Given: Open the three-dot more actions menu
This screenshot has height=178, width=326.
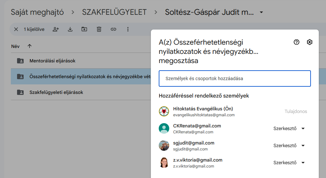Looking at the screenshot, I should pos(128,29).
